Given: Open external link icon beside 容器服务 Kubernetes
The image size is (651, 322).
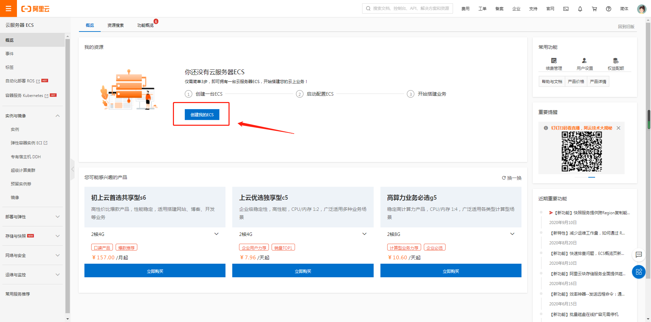Looking at the screenshot, I should [46, 96].
